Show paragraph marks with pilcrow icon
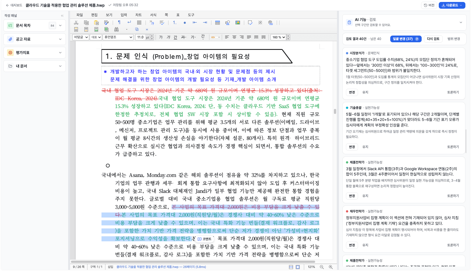This screenshot has height=271, width=471. tap(119, 22)
